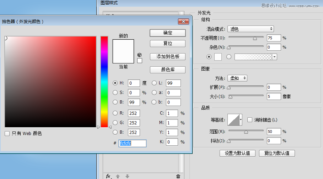
Task: Click the 抖动 jitter value field
Action: click(x=274, y=141)
